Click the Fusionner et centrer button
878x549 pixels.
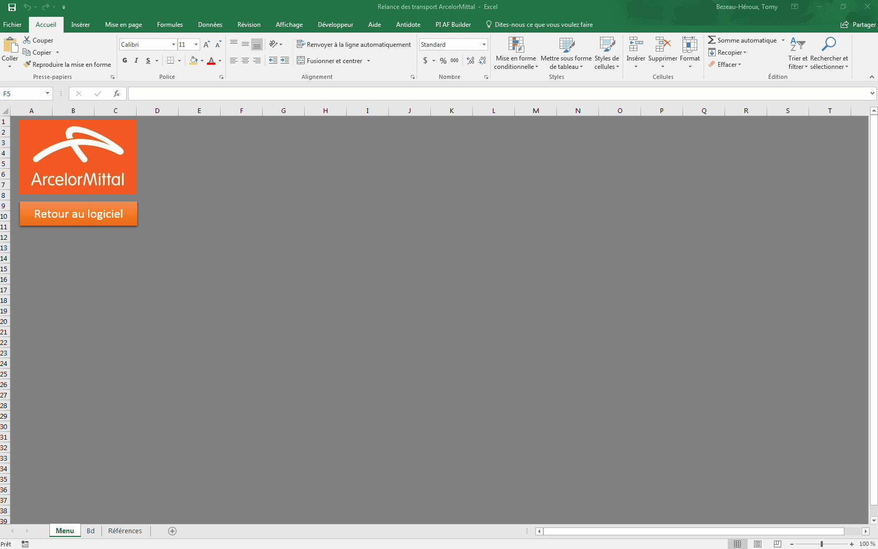pos(330,61)
